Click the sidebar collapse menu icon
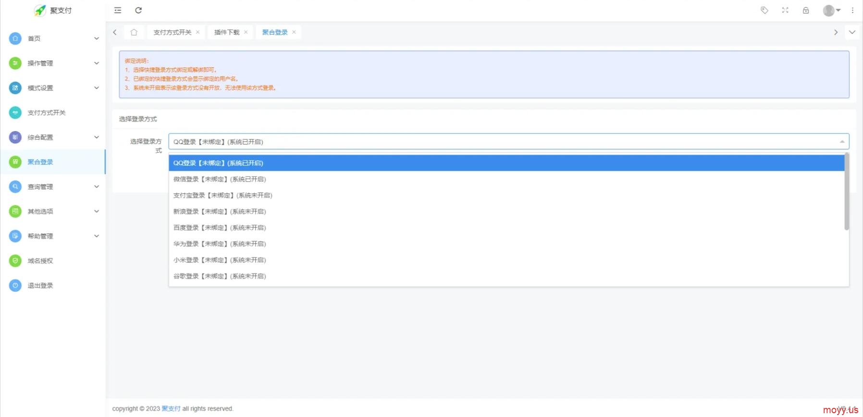Image resolution: width=863 pixels, height=417 pixels. [x=118, y=10]
